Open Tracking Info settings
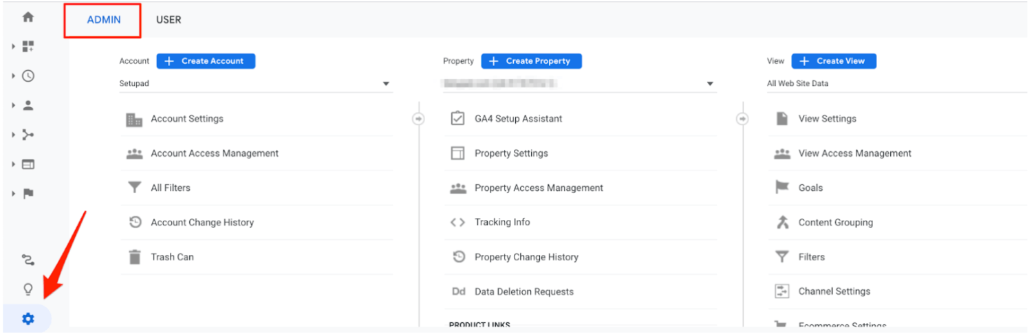Screen dimensions: 1036x334 click(502, 223)
